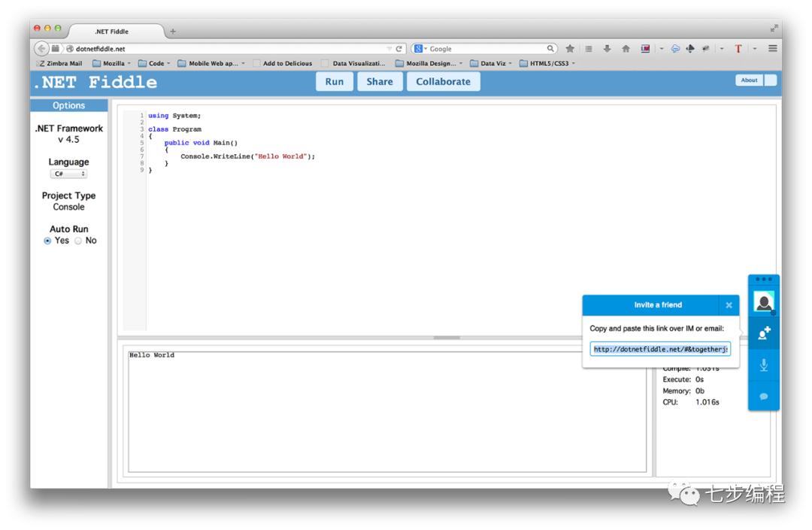Click the Project Type Console value
The width and height of the screenshot is (812, 530).
69,207
